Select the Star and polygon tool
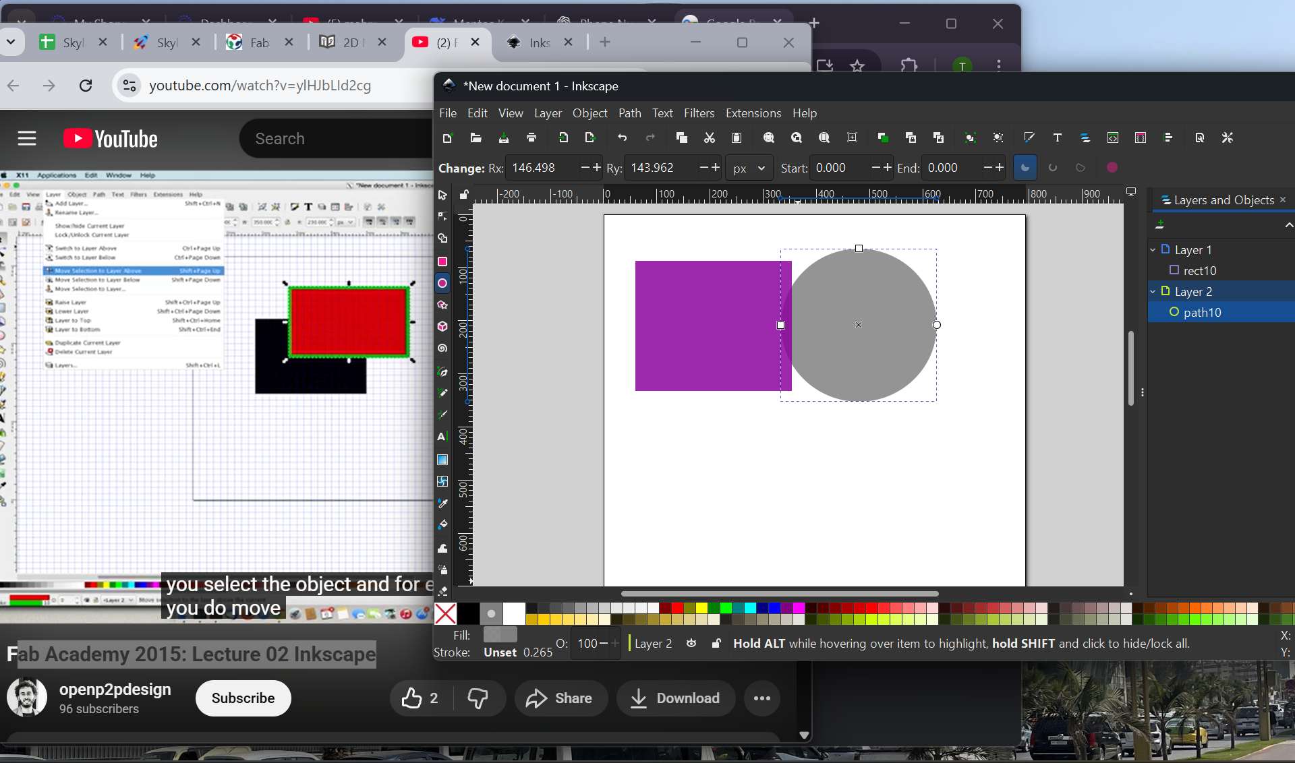The width and height of the screenshot is (1295, 763). pos(442,305)
